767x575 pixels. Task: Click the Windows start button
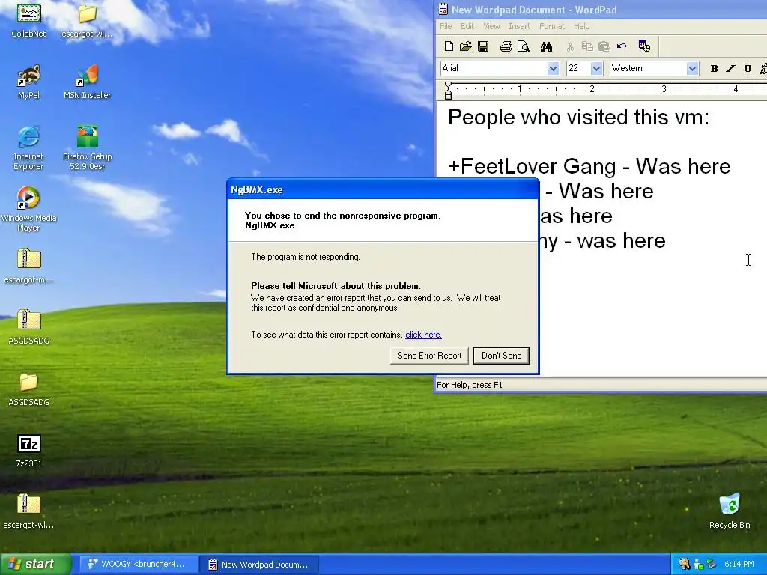click(34, 564)
